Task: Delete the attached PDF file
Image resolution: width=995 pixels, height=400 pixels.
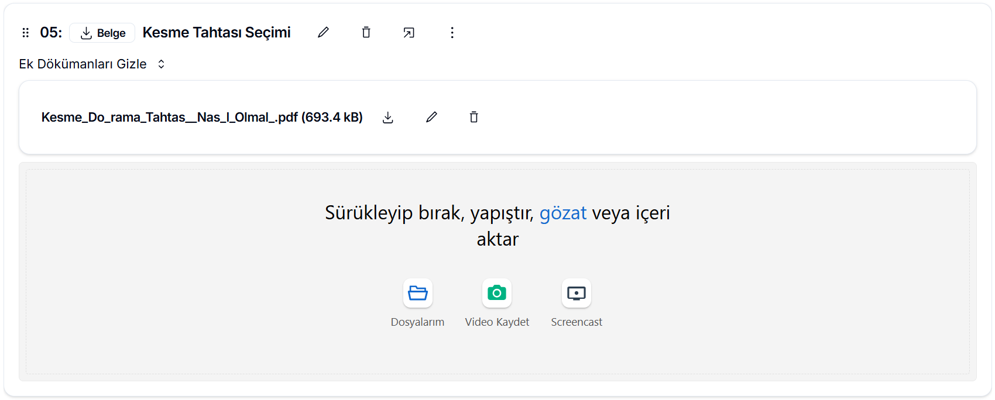Action: click(474, 118)
